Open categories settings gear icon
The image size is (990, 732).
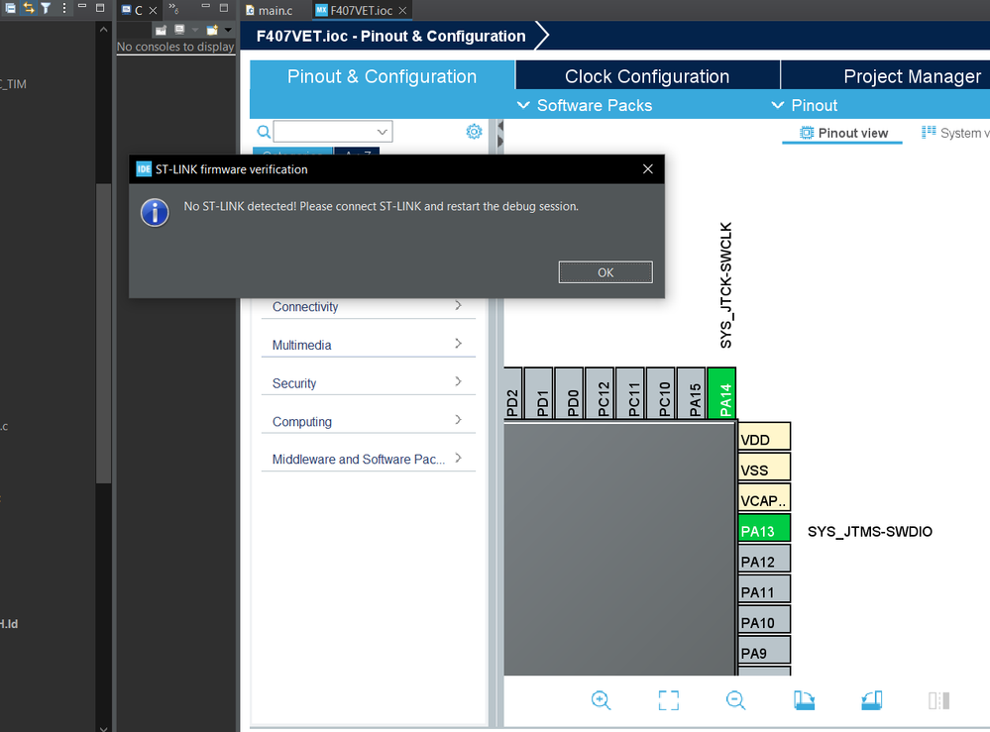[474, 132]
